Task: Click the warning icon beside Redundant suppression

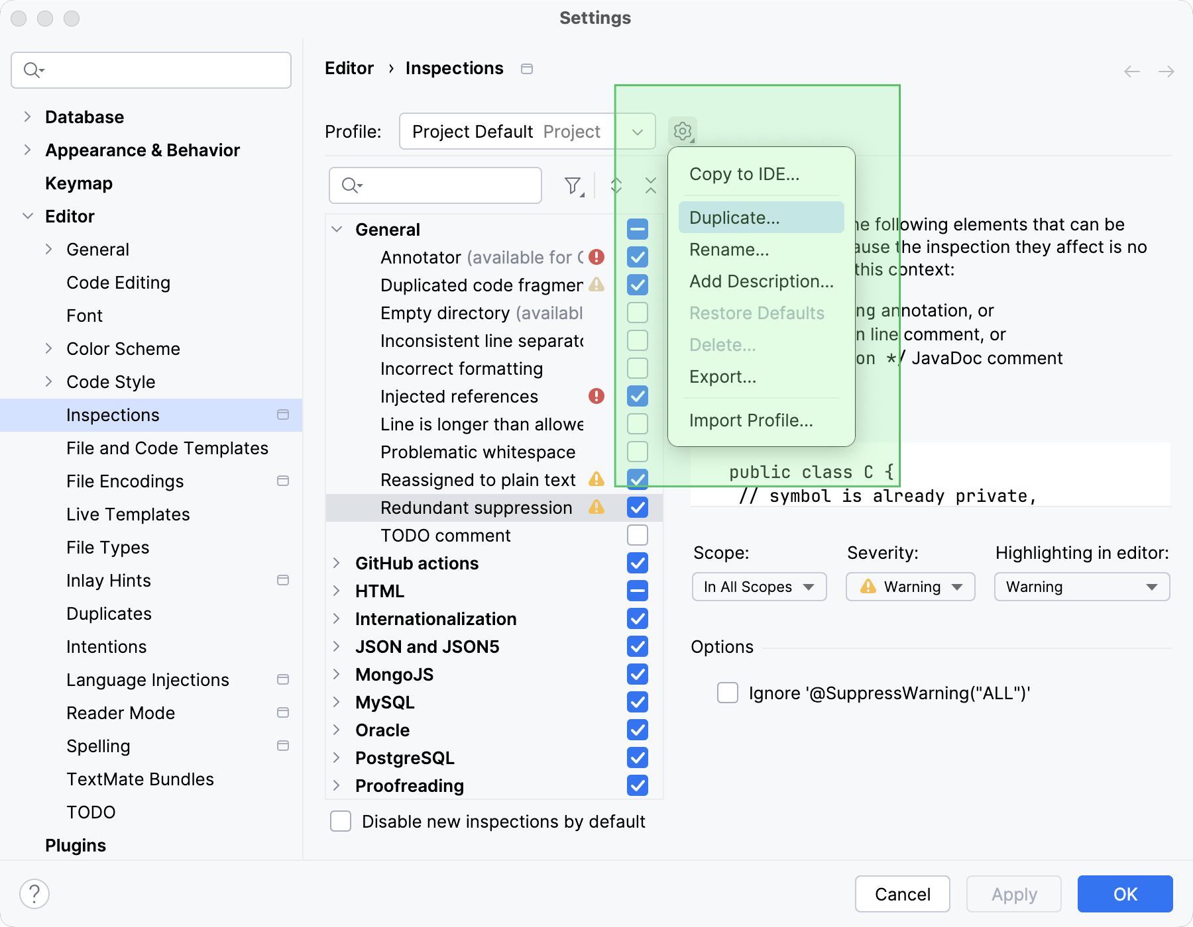Action: click(597, 507)
